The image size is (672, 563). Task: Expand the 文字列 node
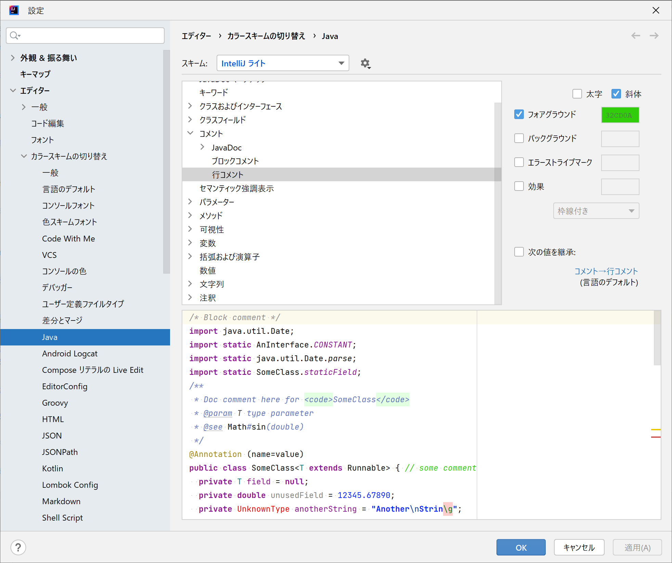[x=190, y=284]
